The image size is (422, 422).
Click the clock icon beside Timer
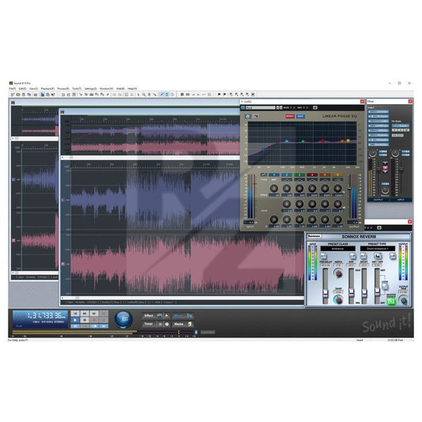click(167, 324)
